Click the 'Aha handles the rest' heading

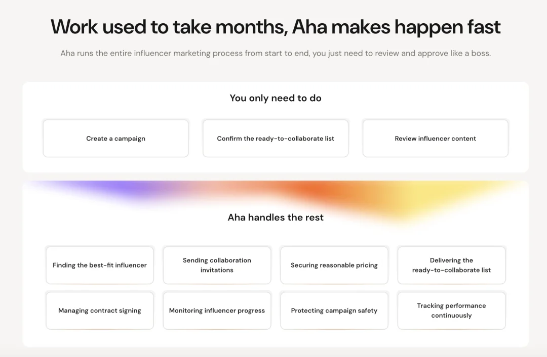click(276, 217)
